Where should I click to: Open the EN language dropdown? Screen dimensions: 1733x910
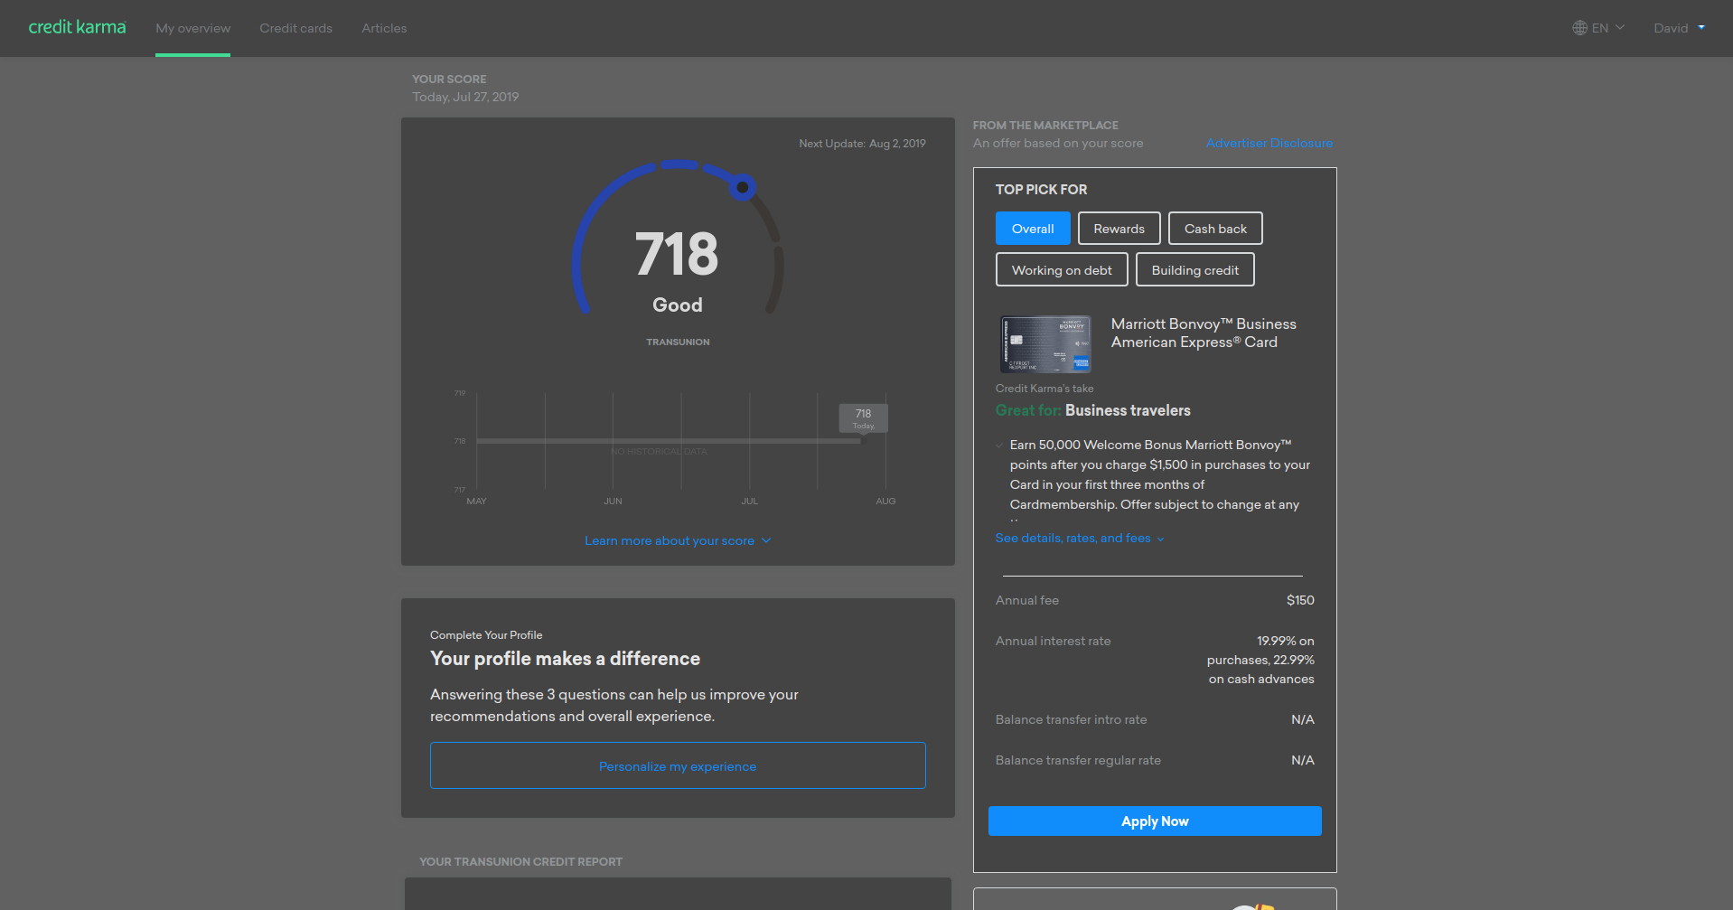[x=1599, y=28]
